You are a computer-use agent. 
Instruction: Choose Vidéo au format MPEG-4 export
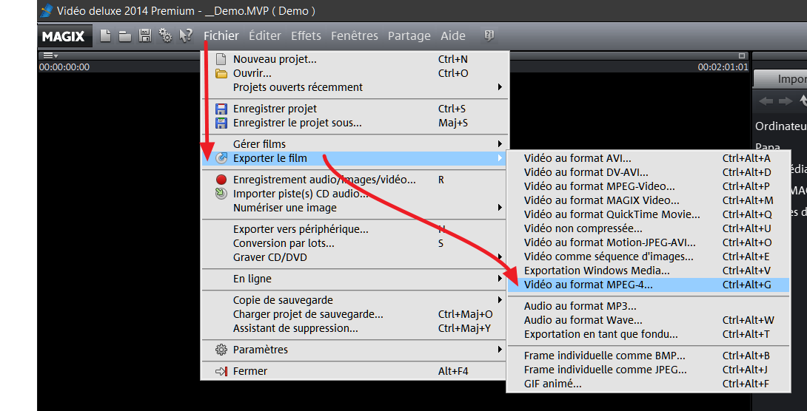[588, 285]
